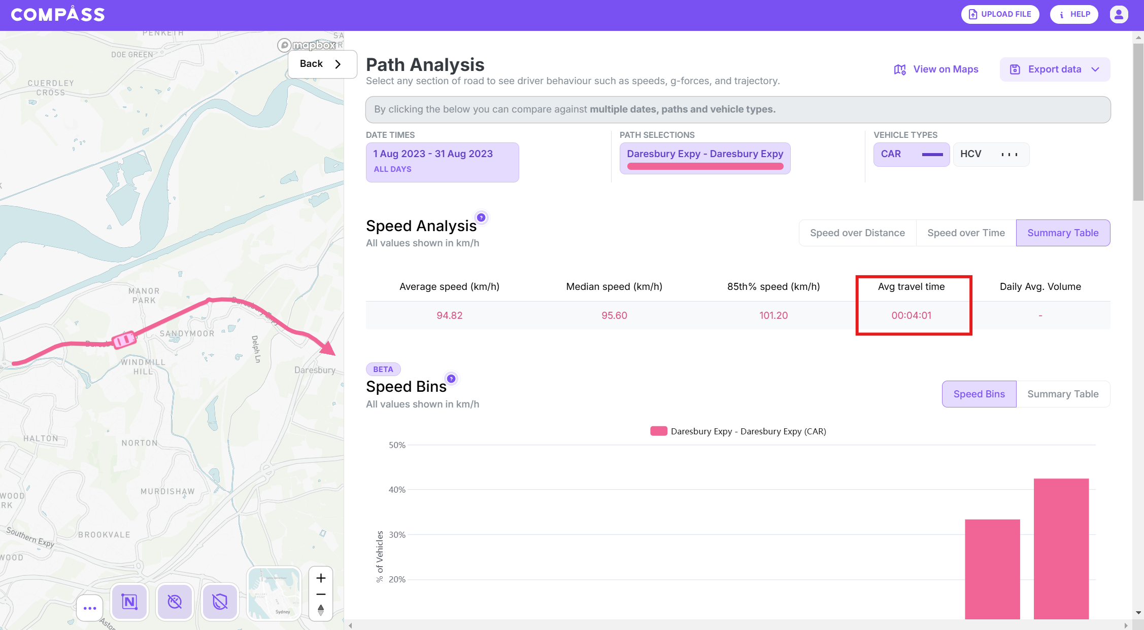The image size is (1144, 630).
Task: Click the tallest pink bar in chart
Action: point(1061,548)
